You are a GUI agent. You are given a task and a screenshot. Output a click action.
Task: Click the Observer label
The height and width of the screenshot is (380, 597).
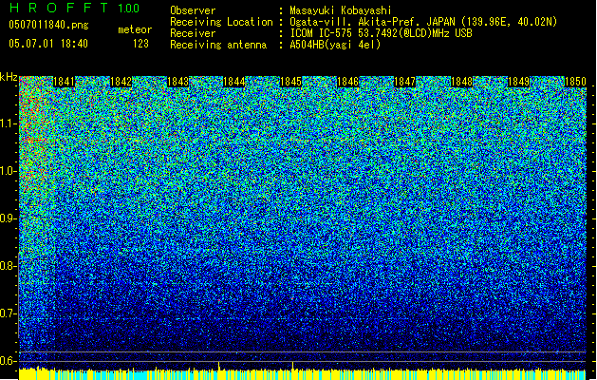[193, 10]
